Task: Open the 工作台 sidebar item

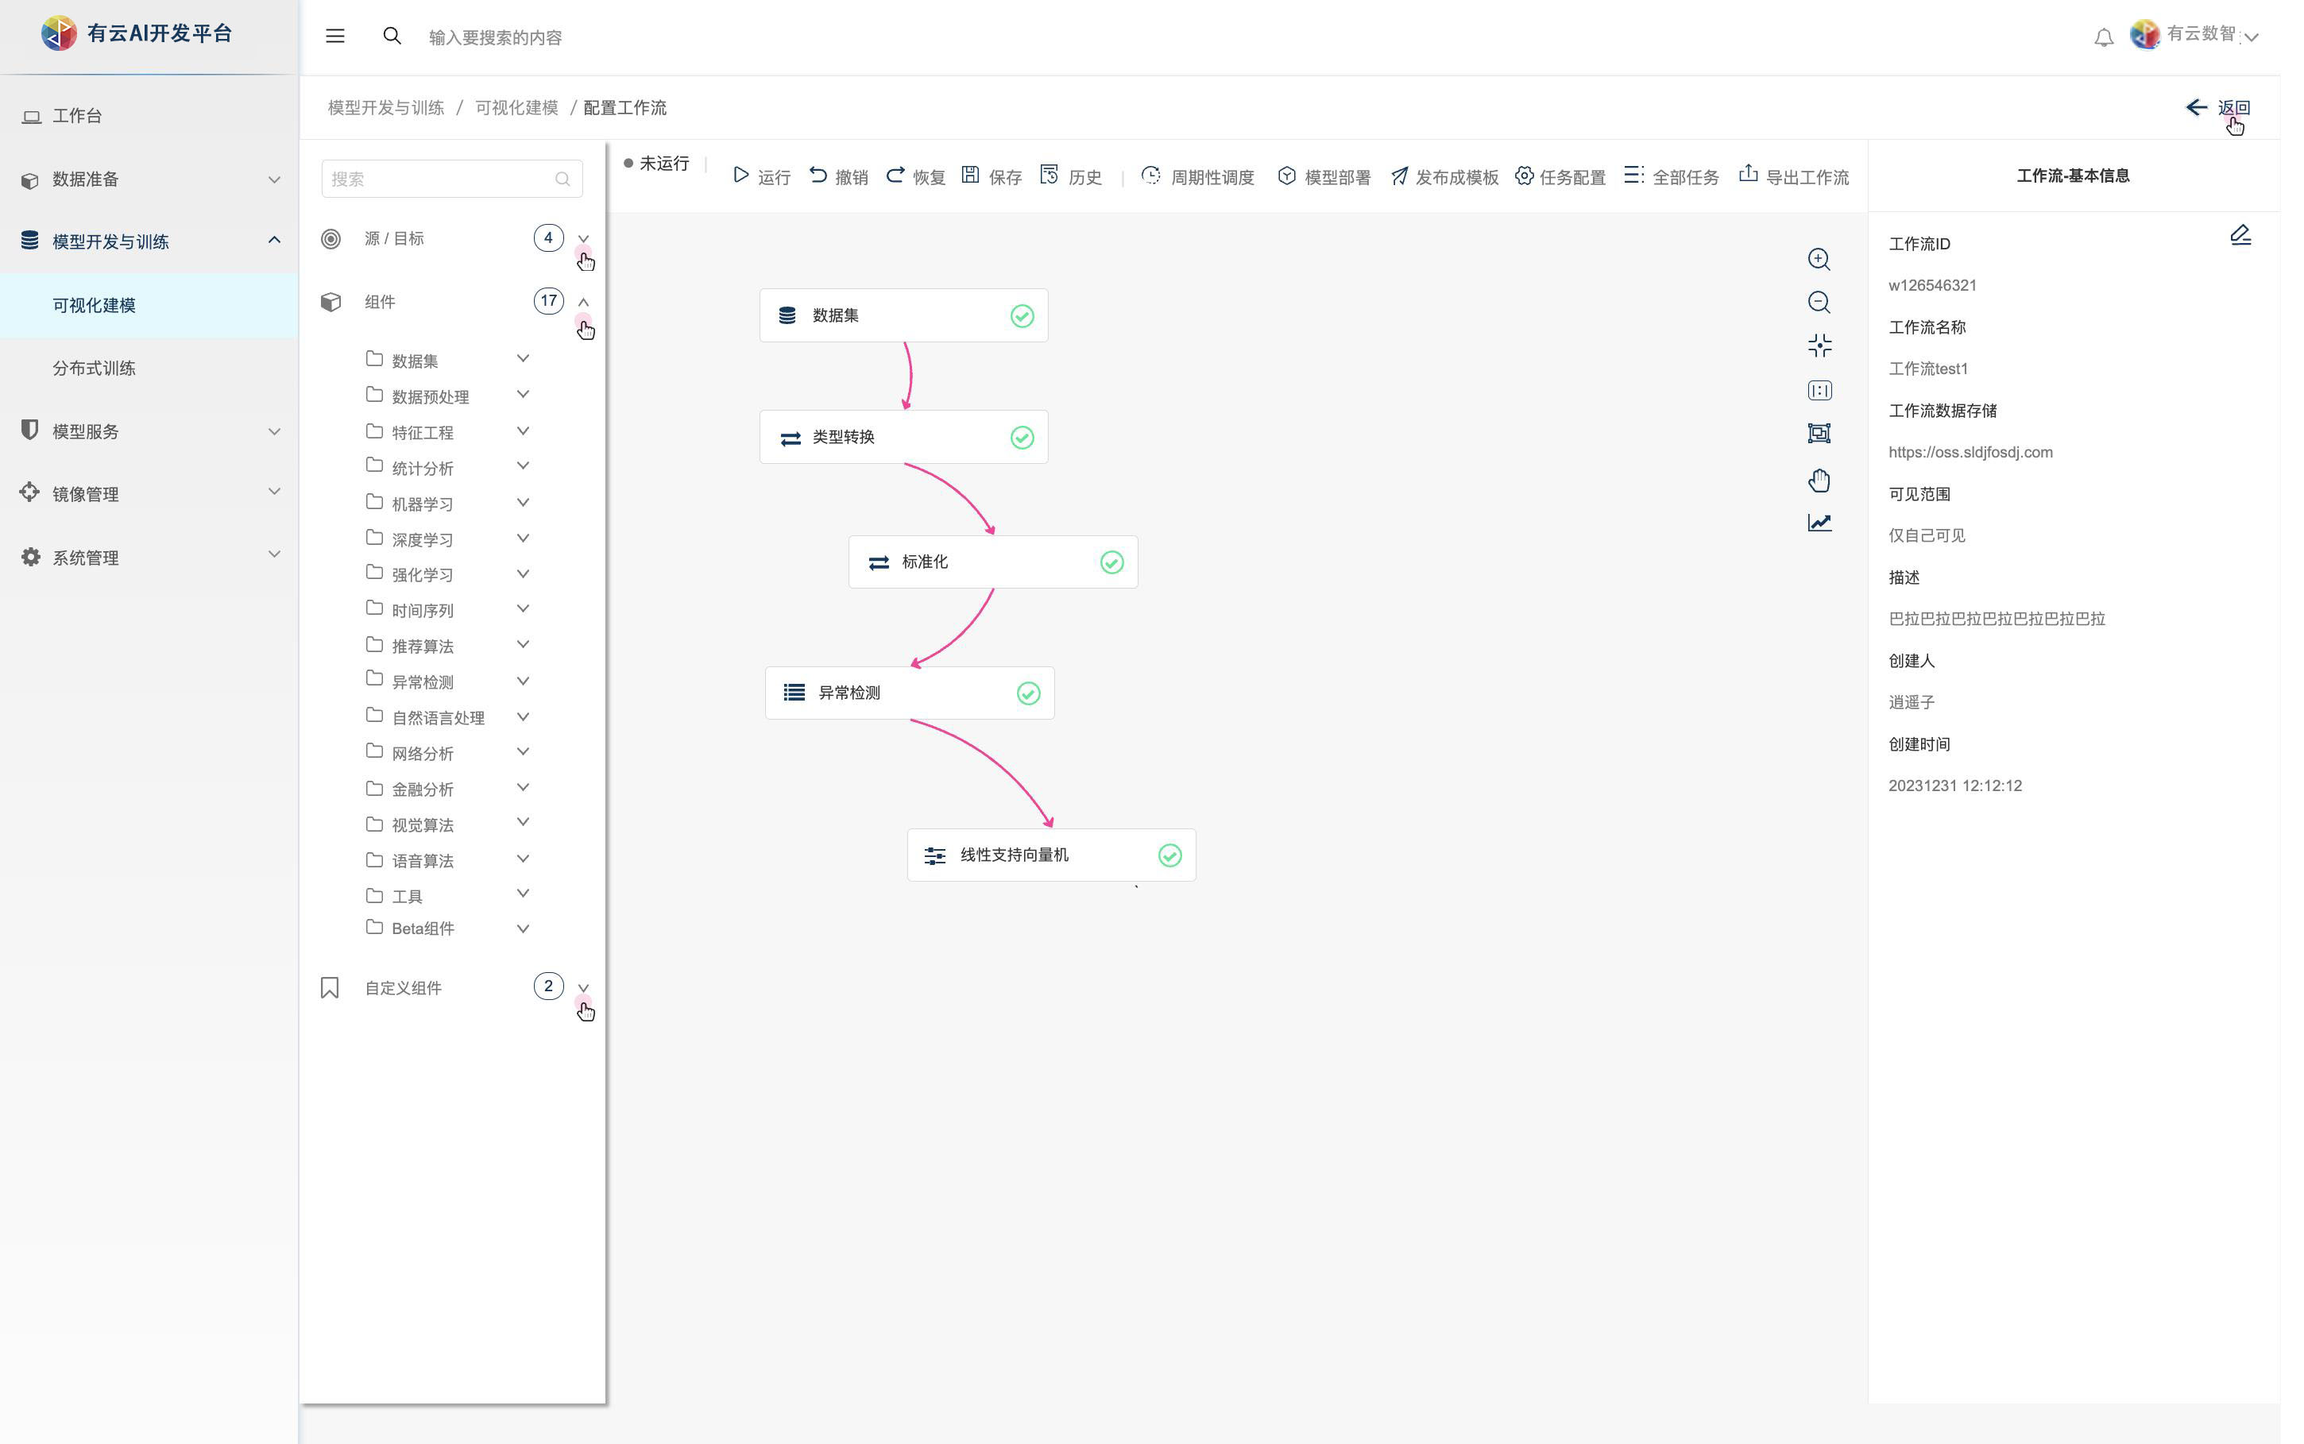Action: coord(76,115)
